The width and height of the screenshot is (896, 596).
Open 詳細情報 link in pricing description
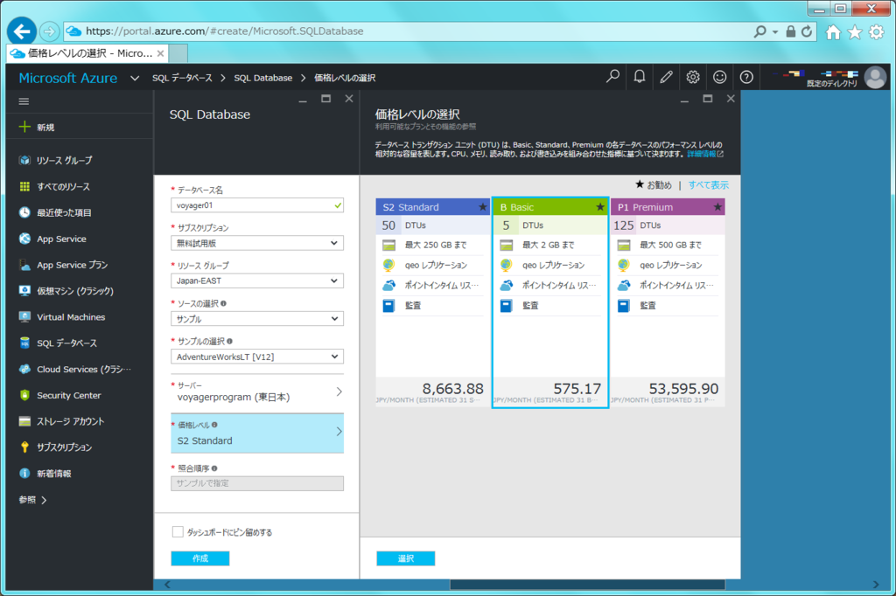coord(705,154)
